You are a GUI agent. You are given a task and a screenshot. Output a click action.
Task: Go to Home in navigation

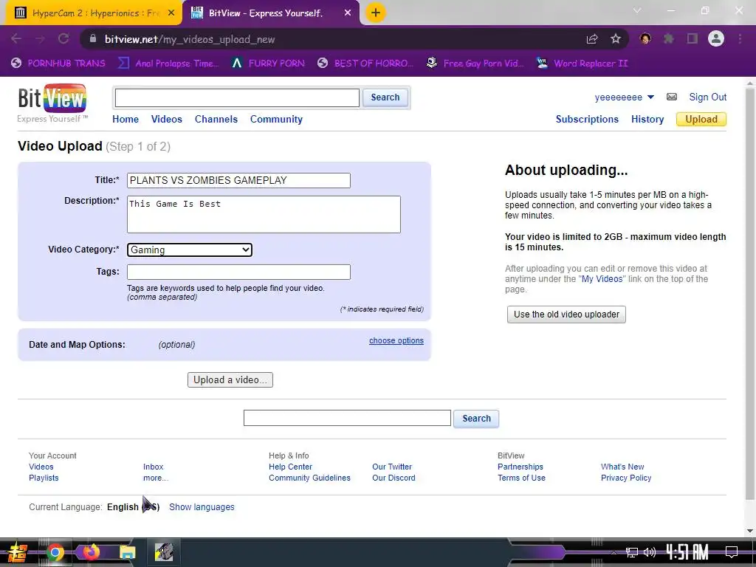coord(126,119)
